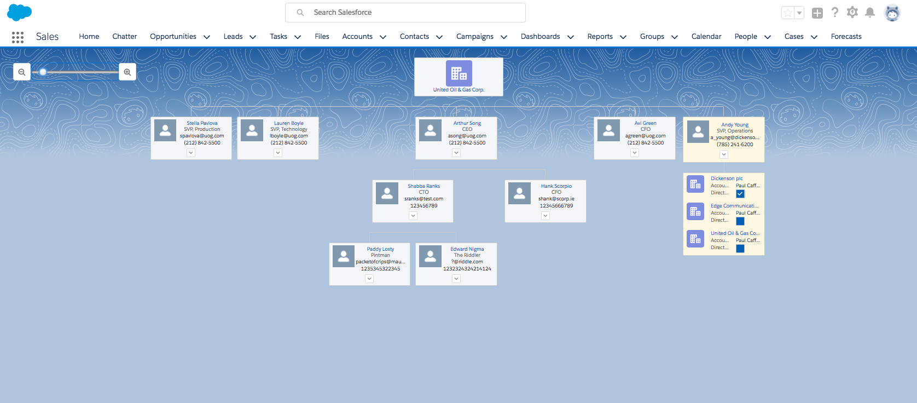Click Hank Scorpio's avatar icon
This screenshot has height=403, width=917.
(519, 193)
